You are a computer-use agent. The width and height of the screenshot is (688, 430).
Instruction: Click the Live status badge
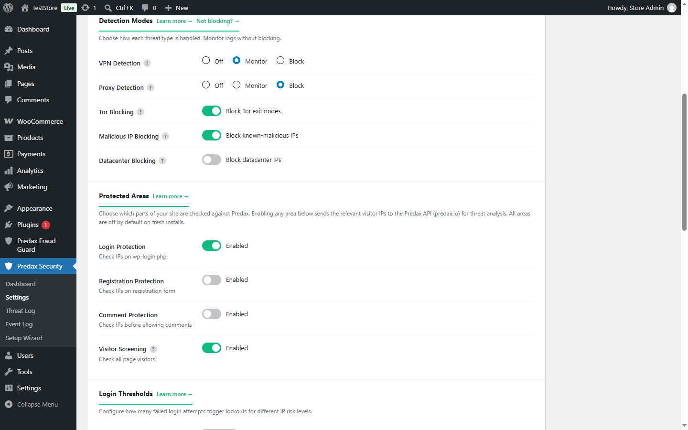pyautogui.click(x=69, y=8)
